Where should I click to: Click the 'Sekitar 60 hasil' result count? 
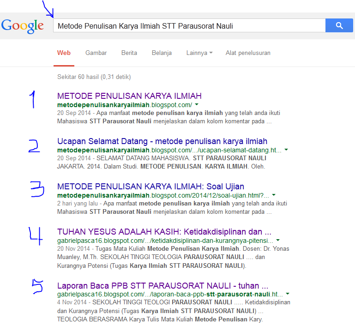tap(94, 77)
